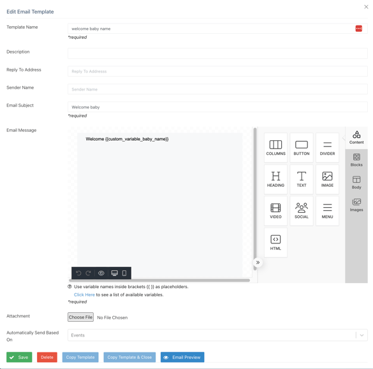Add a Video content block

tap(275, 211)
